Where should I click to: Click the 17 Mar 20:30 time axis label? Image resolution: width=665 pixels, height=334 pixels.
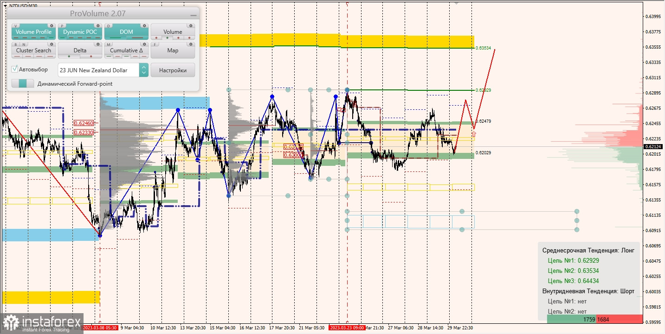pos(282,328)
